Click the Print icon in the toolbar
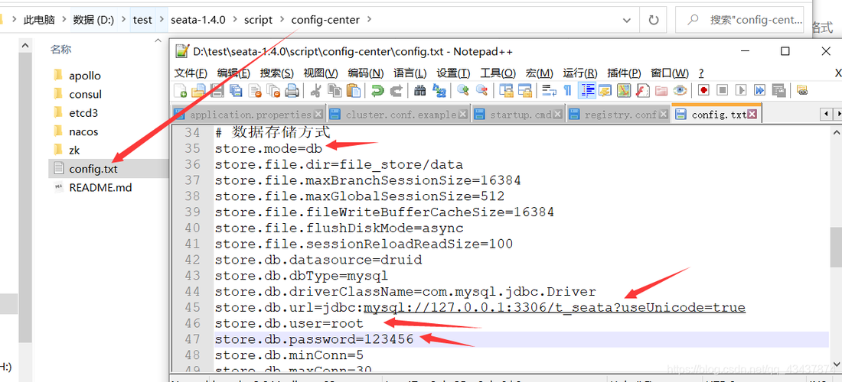This screenshot has width=842, height=382. point(292,91)
